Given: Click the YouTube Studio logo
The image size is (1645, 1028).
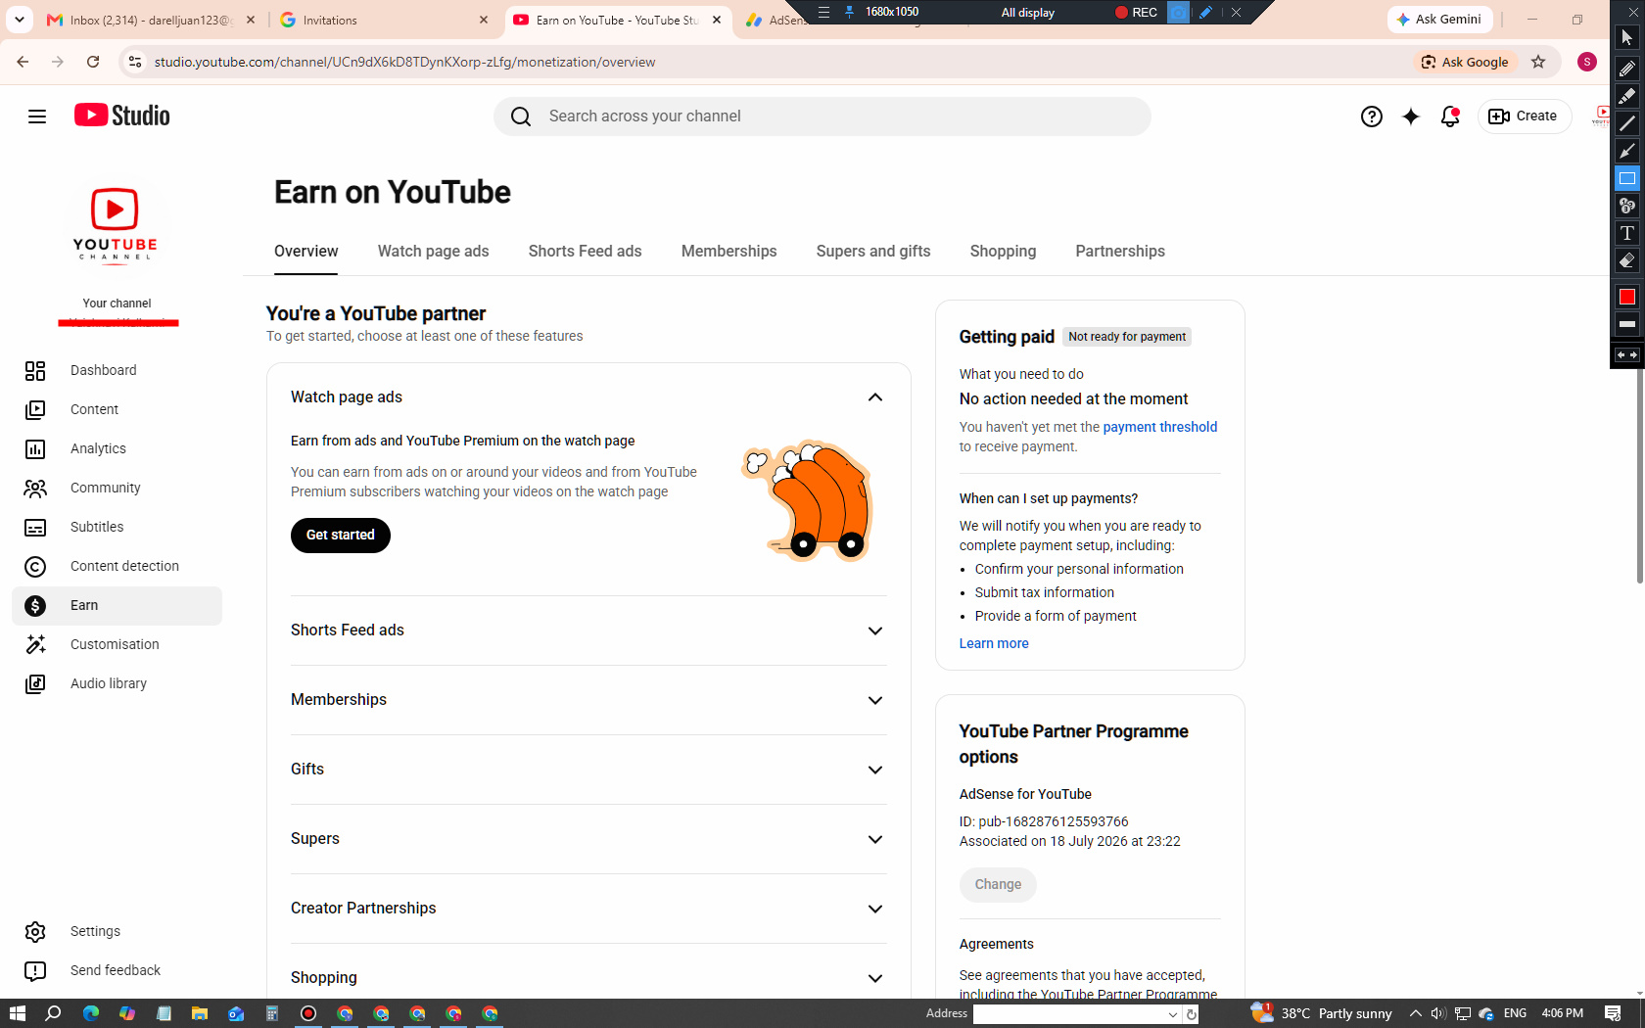Looking at the screenshot, I should coord(122,116).
